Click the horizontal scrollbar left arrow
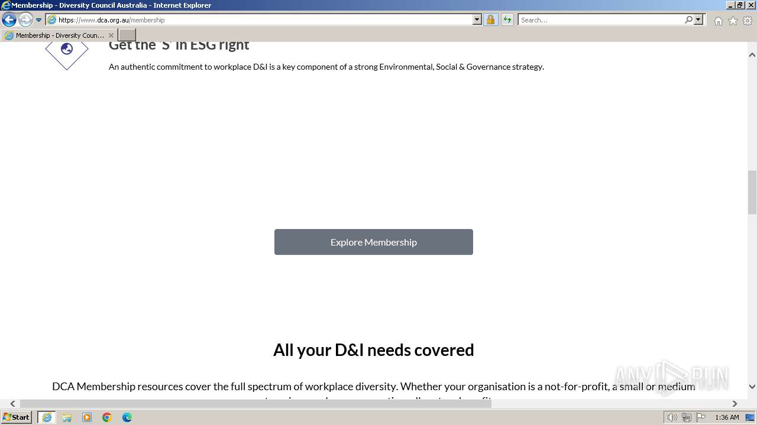The width and height of the screenshot is (757, 425). pos(12,404)
